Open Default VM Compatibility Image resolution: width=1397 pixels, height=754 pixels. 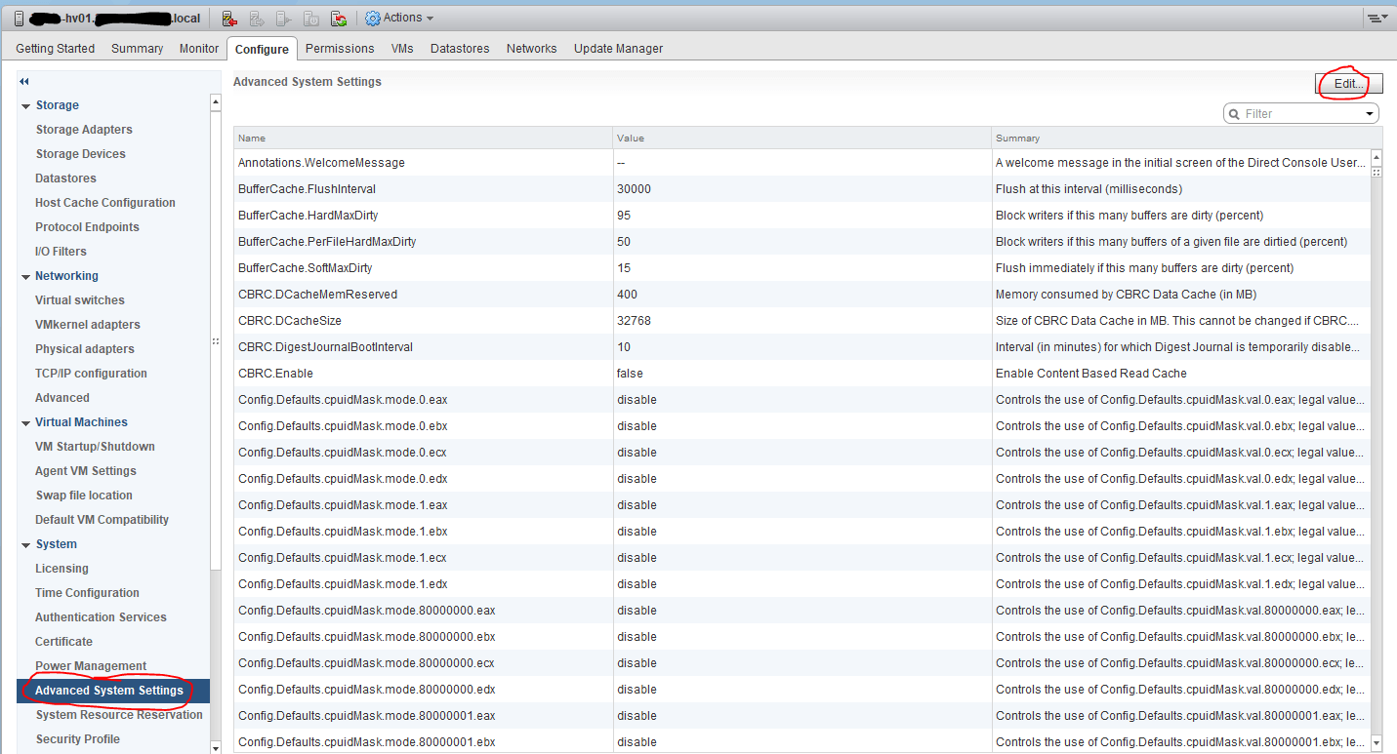(x=102, y=520)
